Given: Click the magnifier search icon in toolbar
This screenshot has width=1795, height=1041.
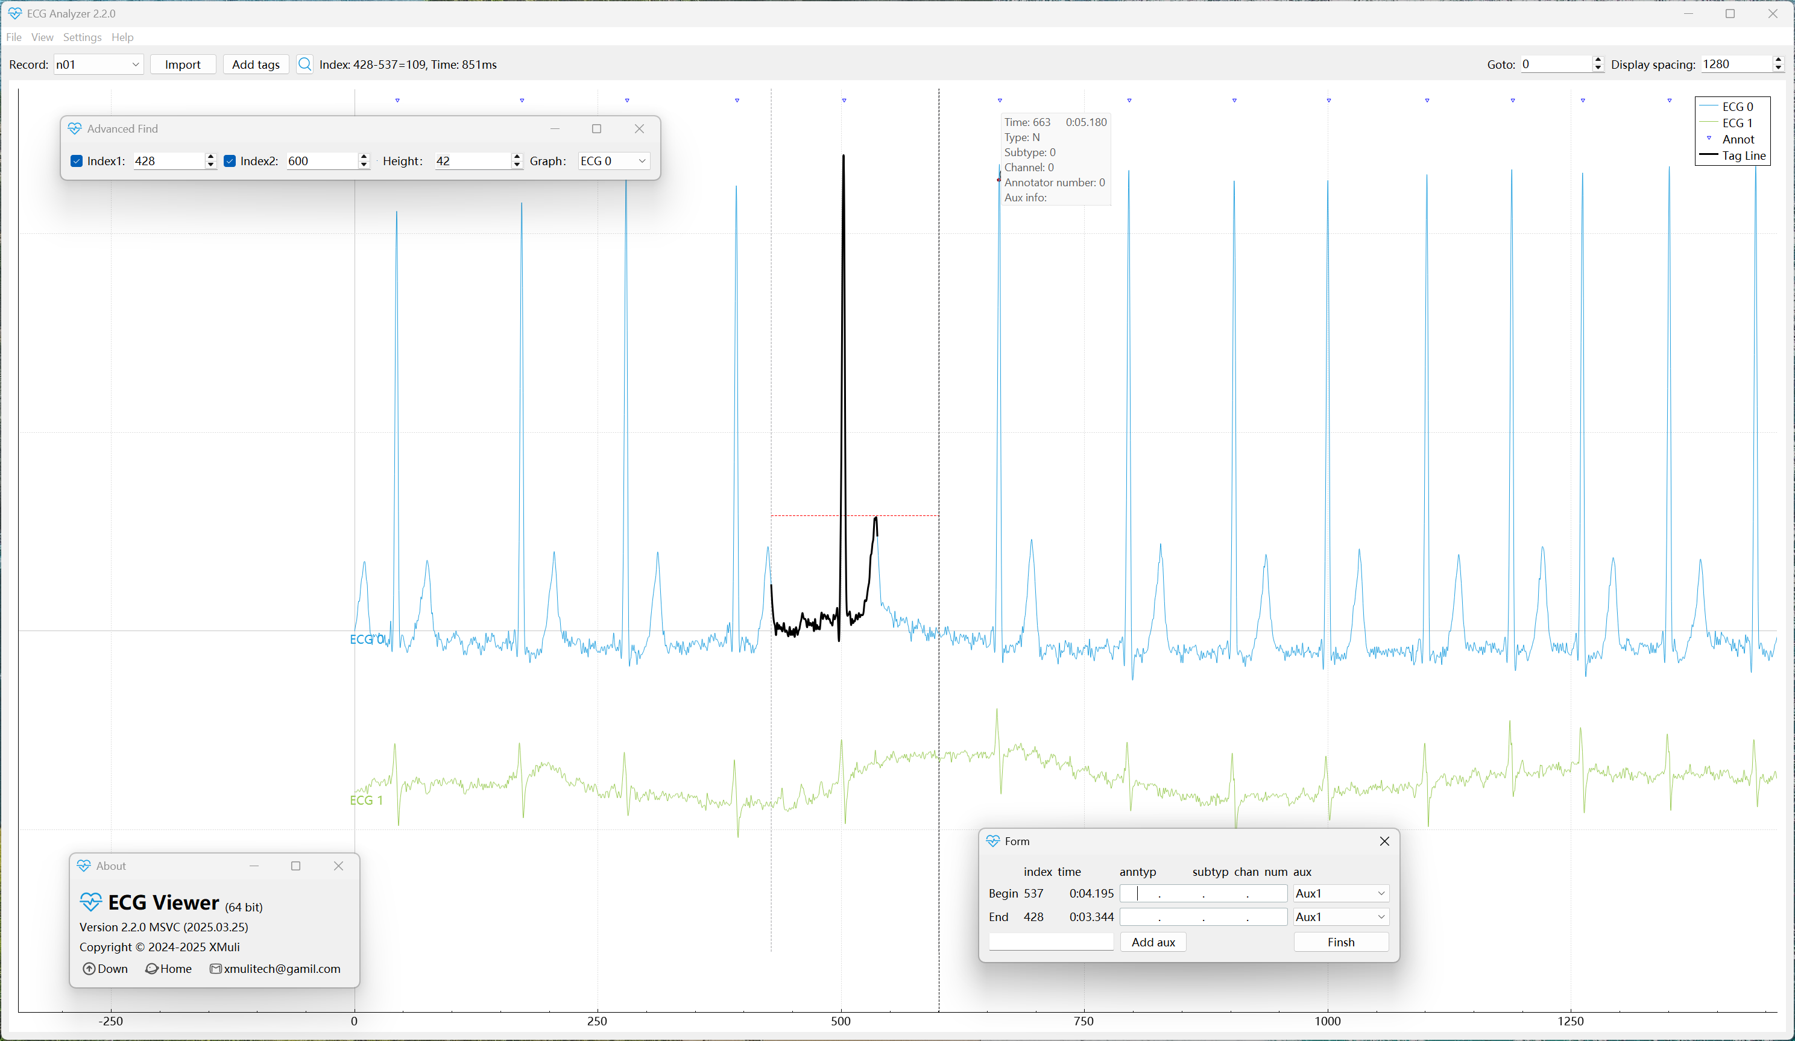Looking at the screenshot, I should (304, 64).
